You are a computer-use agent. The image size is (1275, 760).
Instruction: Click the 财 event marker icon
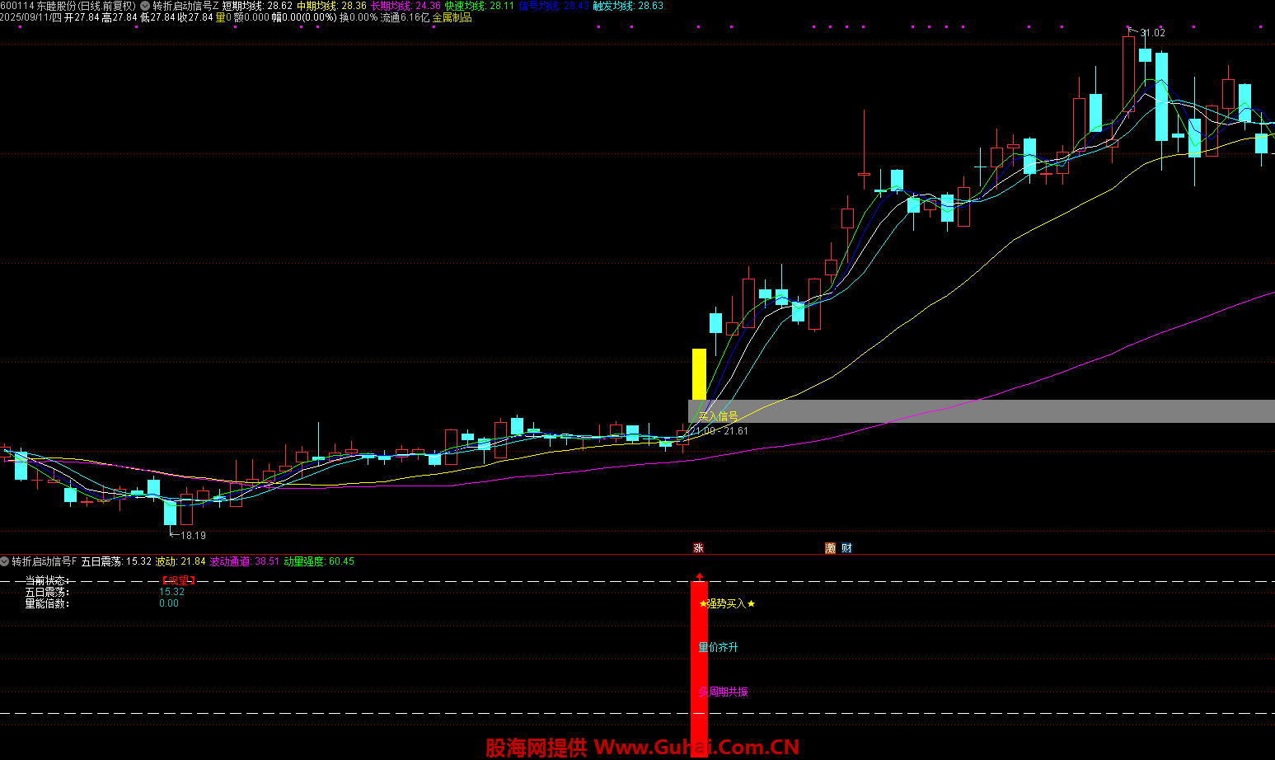pyautogui.click(x=846, y=548)
